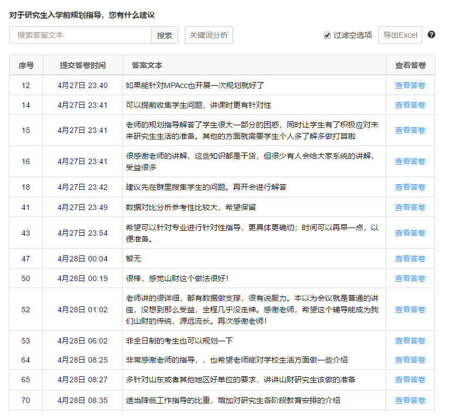
Task: Click the 提交答卷时间 column header
Action: [83, 65]
